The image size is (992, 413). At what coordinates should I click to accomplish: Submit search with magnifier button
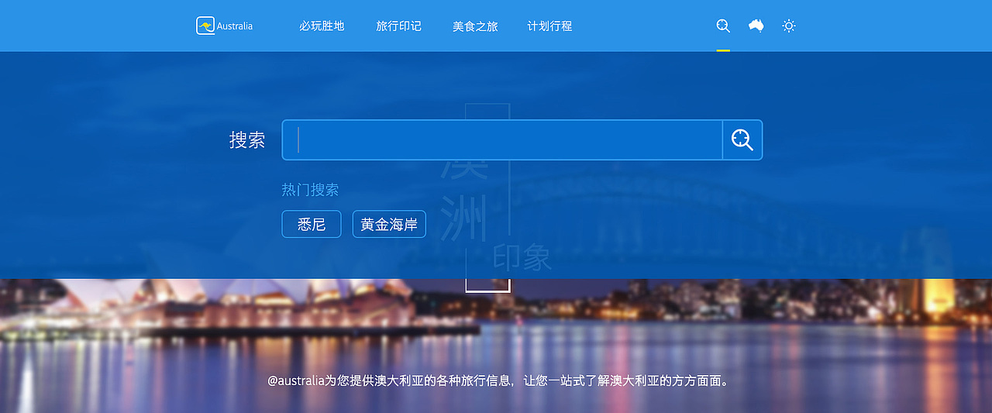742,140
